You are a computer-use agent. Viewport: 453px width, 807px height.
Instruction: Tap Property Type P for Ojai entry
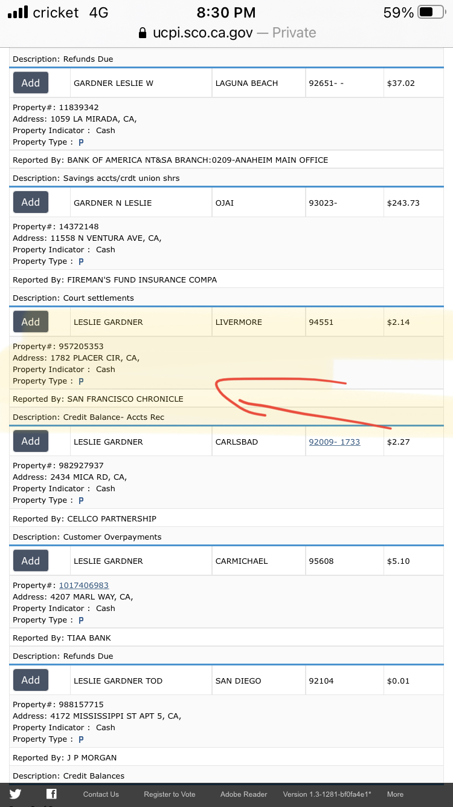81,261
